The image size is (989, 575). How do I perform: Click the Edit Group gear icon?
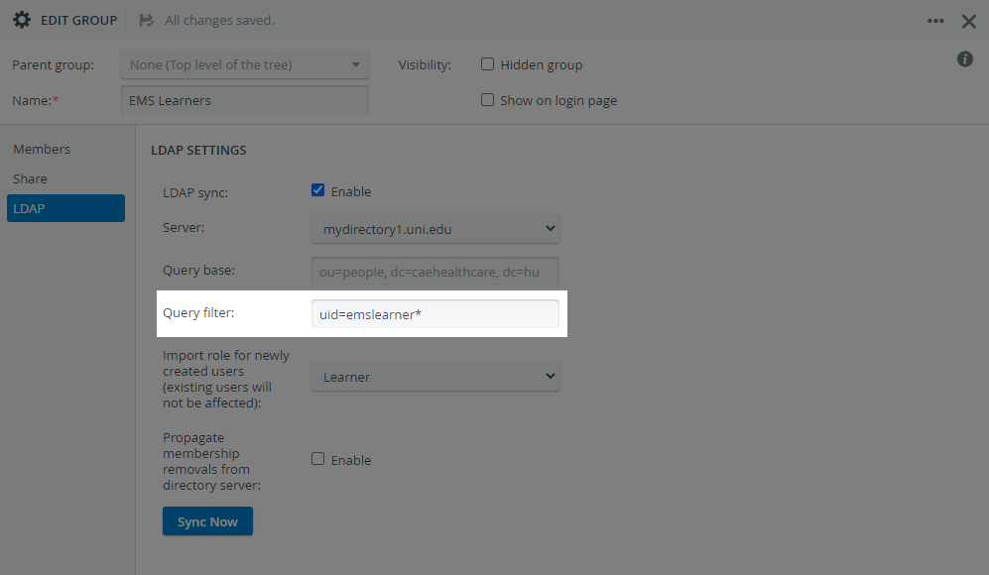[22, 20]
